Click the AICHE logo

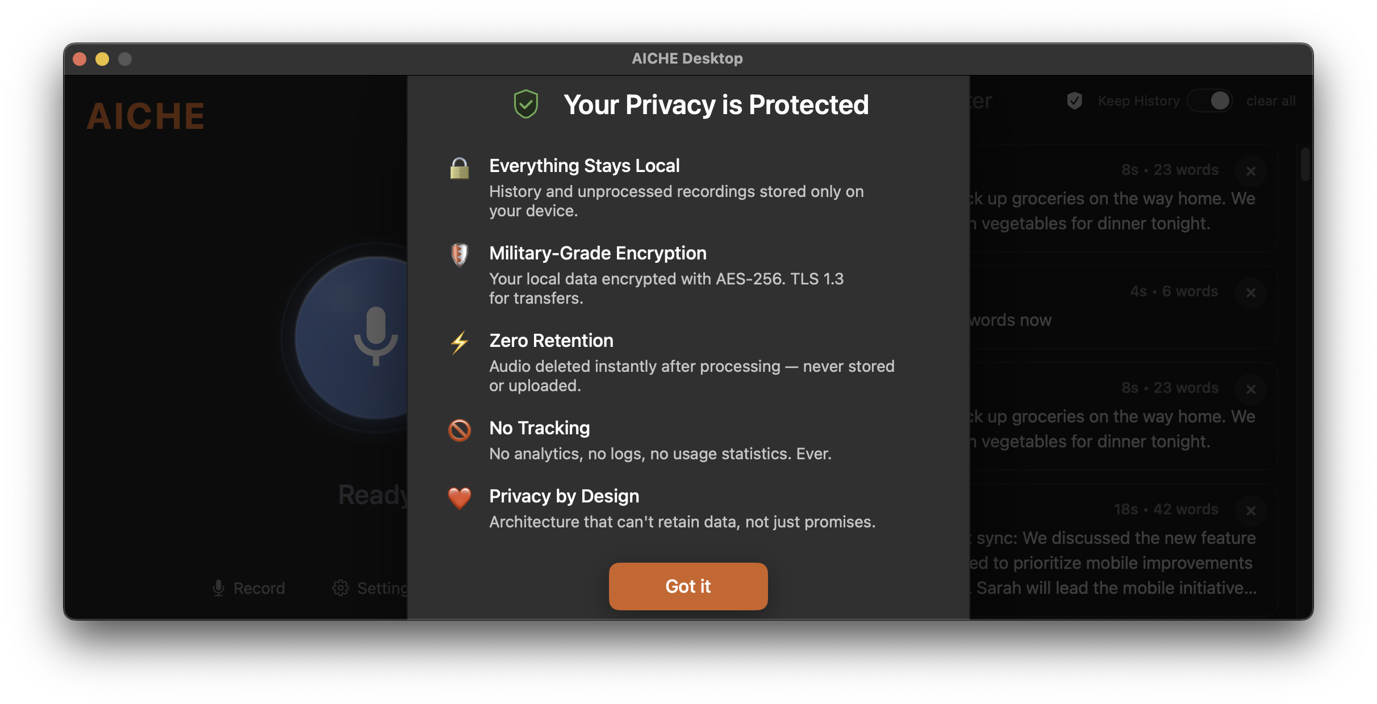[146, 115]
